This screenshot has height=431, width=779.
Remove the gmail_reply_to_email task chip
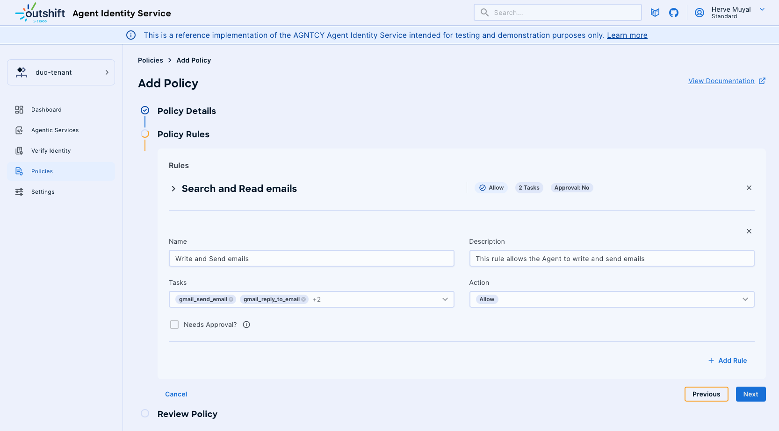point(303,299)
